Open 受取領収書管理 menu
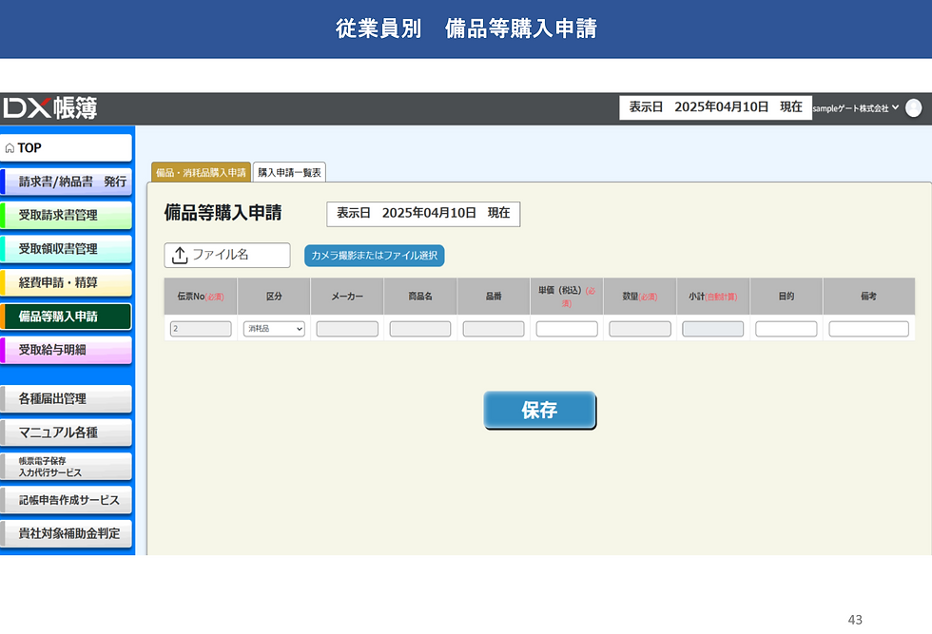The height and width of the screenshot is (634, 932). [x=66, y=249]
